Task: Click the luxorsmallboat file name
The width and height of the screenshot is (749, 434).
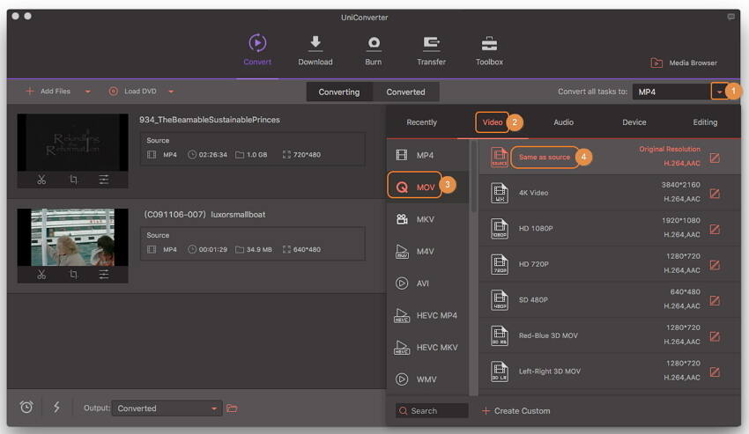Action: click(x=204, y=215)
